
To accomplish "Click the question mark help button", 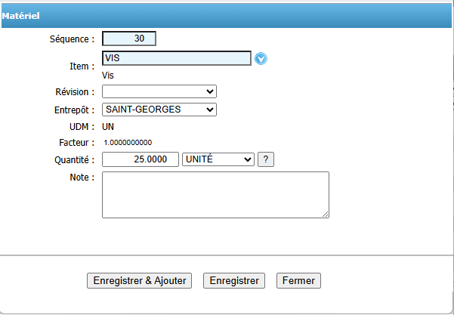I will click(265, 159).
